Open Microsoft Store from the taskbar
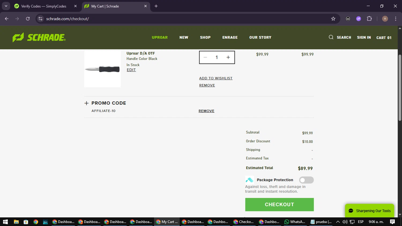Viewport: 402px width, 226px height. pyautogui.click(x=26, y=222)
